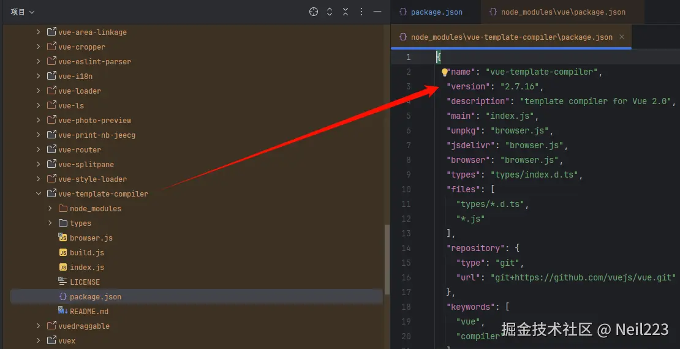
Task: Click the README.md markdown icon
Action: pyautogui.click(x=63, y=311)
